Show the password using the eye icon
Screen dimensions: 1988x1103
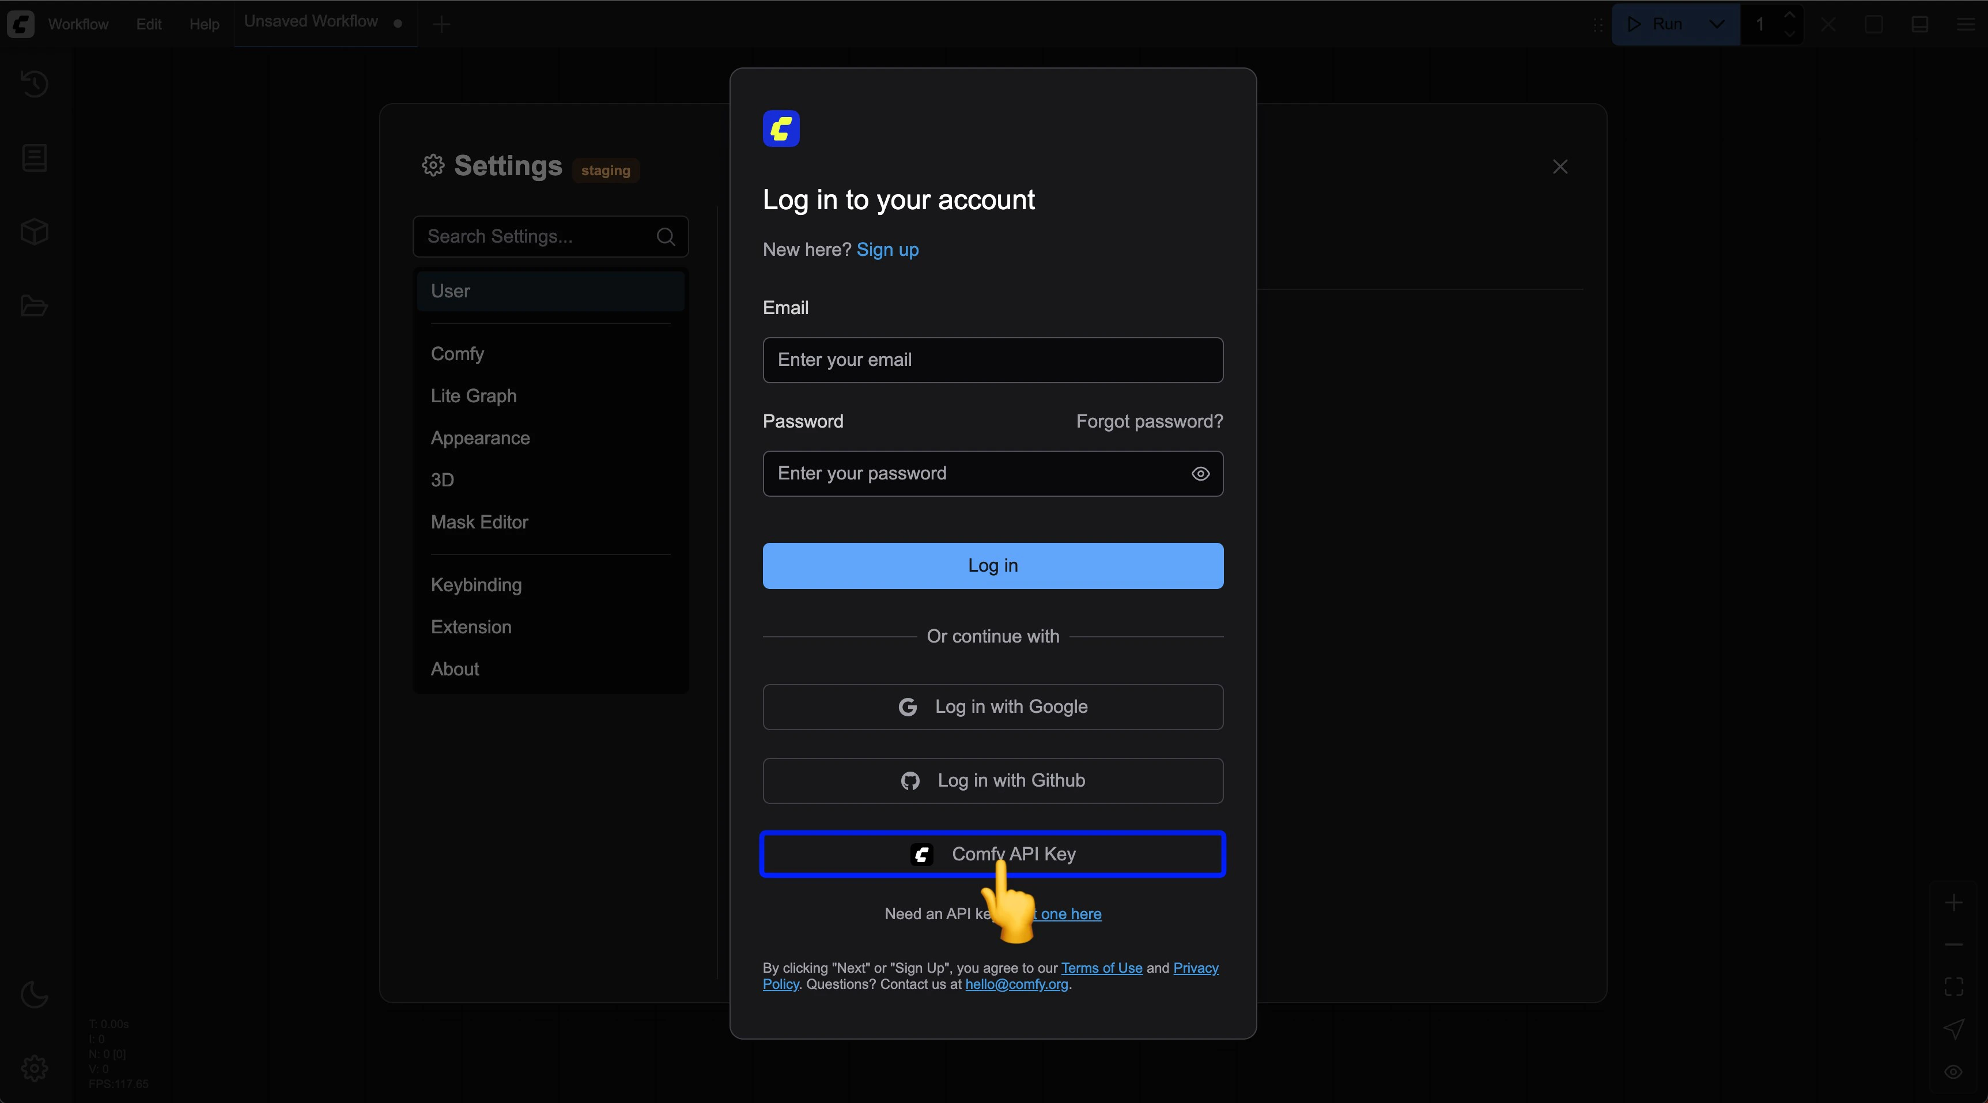point(1200,473)
